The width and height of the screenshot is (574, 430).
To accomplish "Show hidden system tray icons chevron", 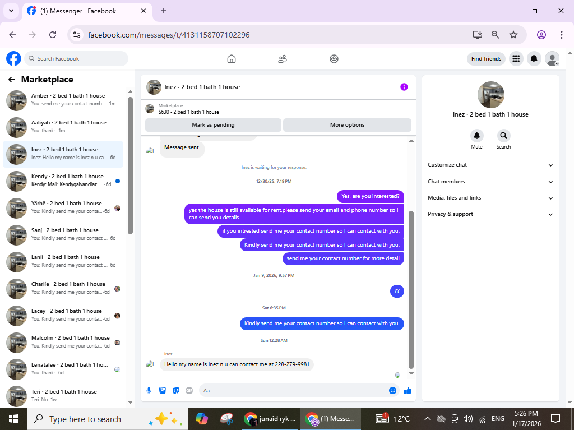I will tap(427, 419).
